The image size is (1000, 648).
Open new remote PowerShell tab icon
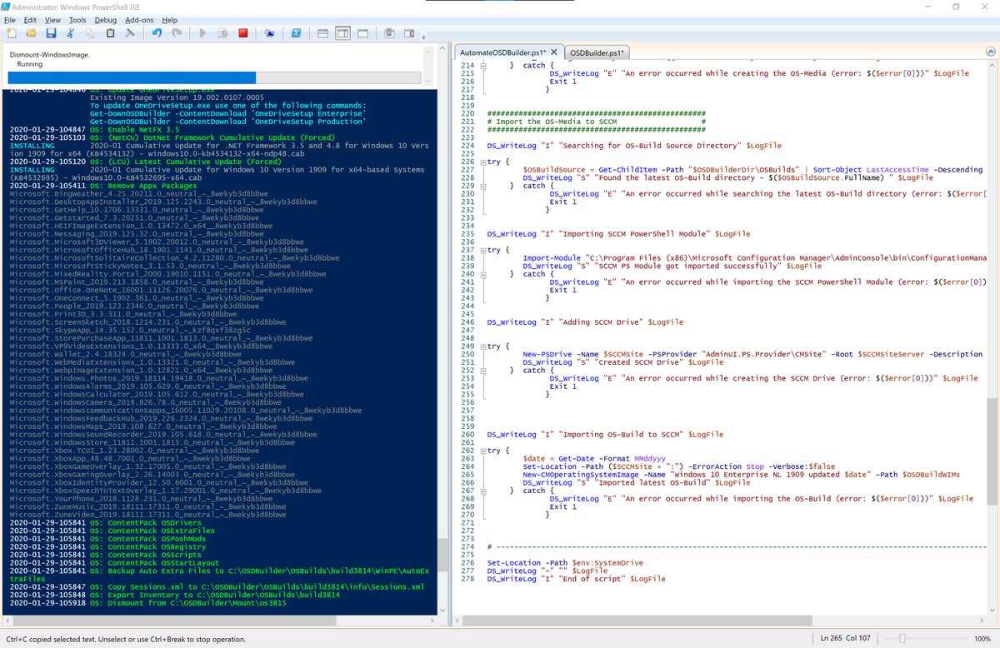[x=269, y=33]
